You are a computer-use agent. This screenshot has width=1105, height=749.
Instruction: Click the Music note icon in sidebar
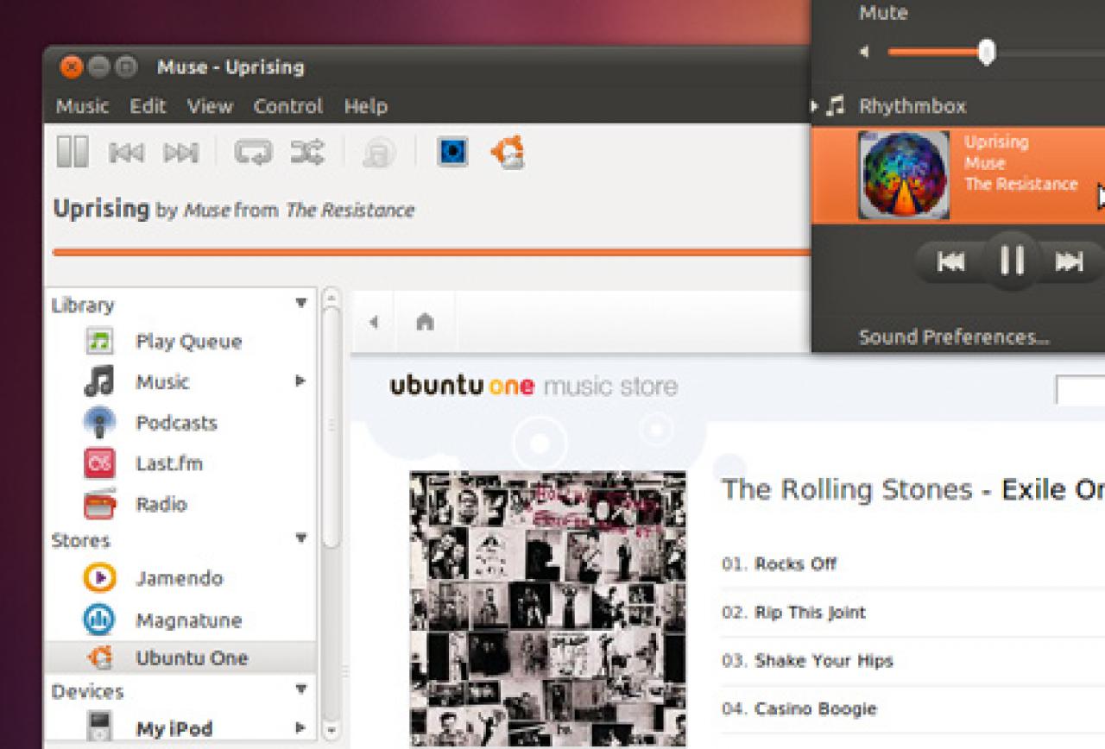(x=99, y=381)
